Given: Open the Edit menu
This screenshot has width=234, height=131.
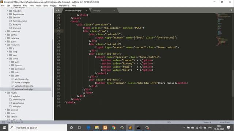Looking at the screenshot, I should click(x=8, y=5).
